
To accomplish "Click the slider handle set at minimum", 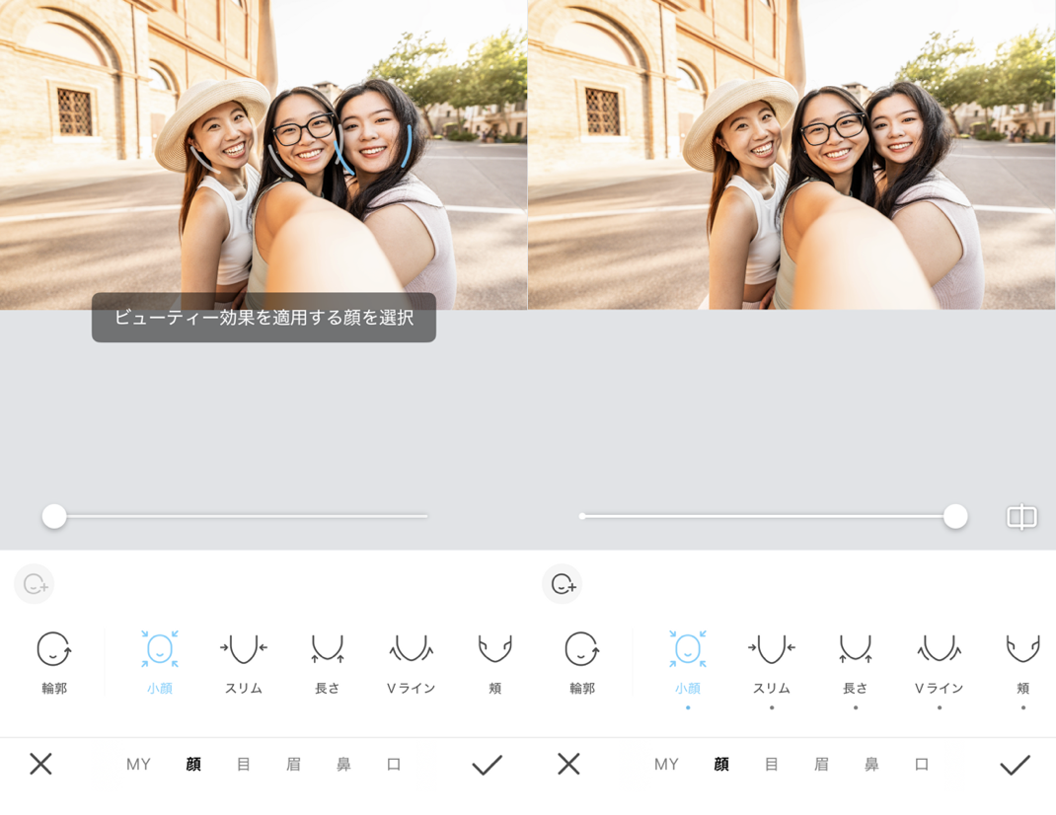I will tap(54, 516).
